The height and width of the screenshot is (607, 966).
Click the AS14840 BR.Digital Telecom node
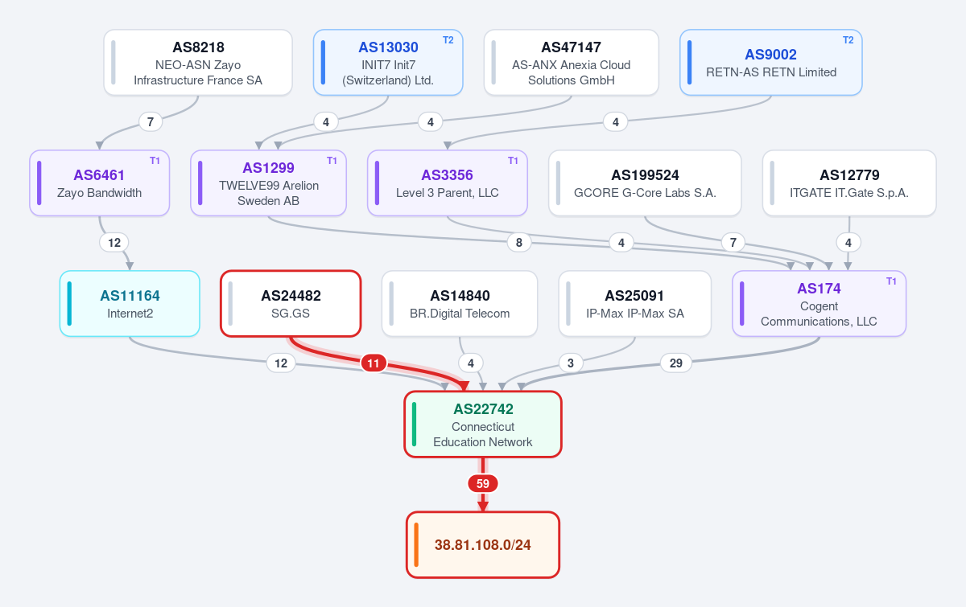click(460, 304)
